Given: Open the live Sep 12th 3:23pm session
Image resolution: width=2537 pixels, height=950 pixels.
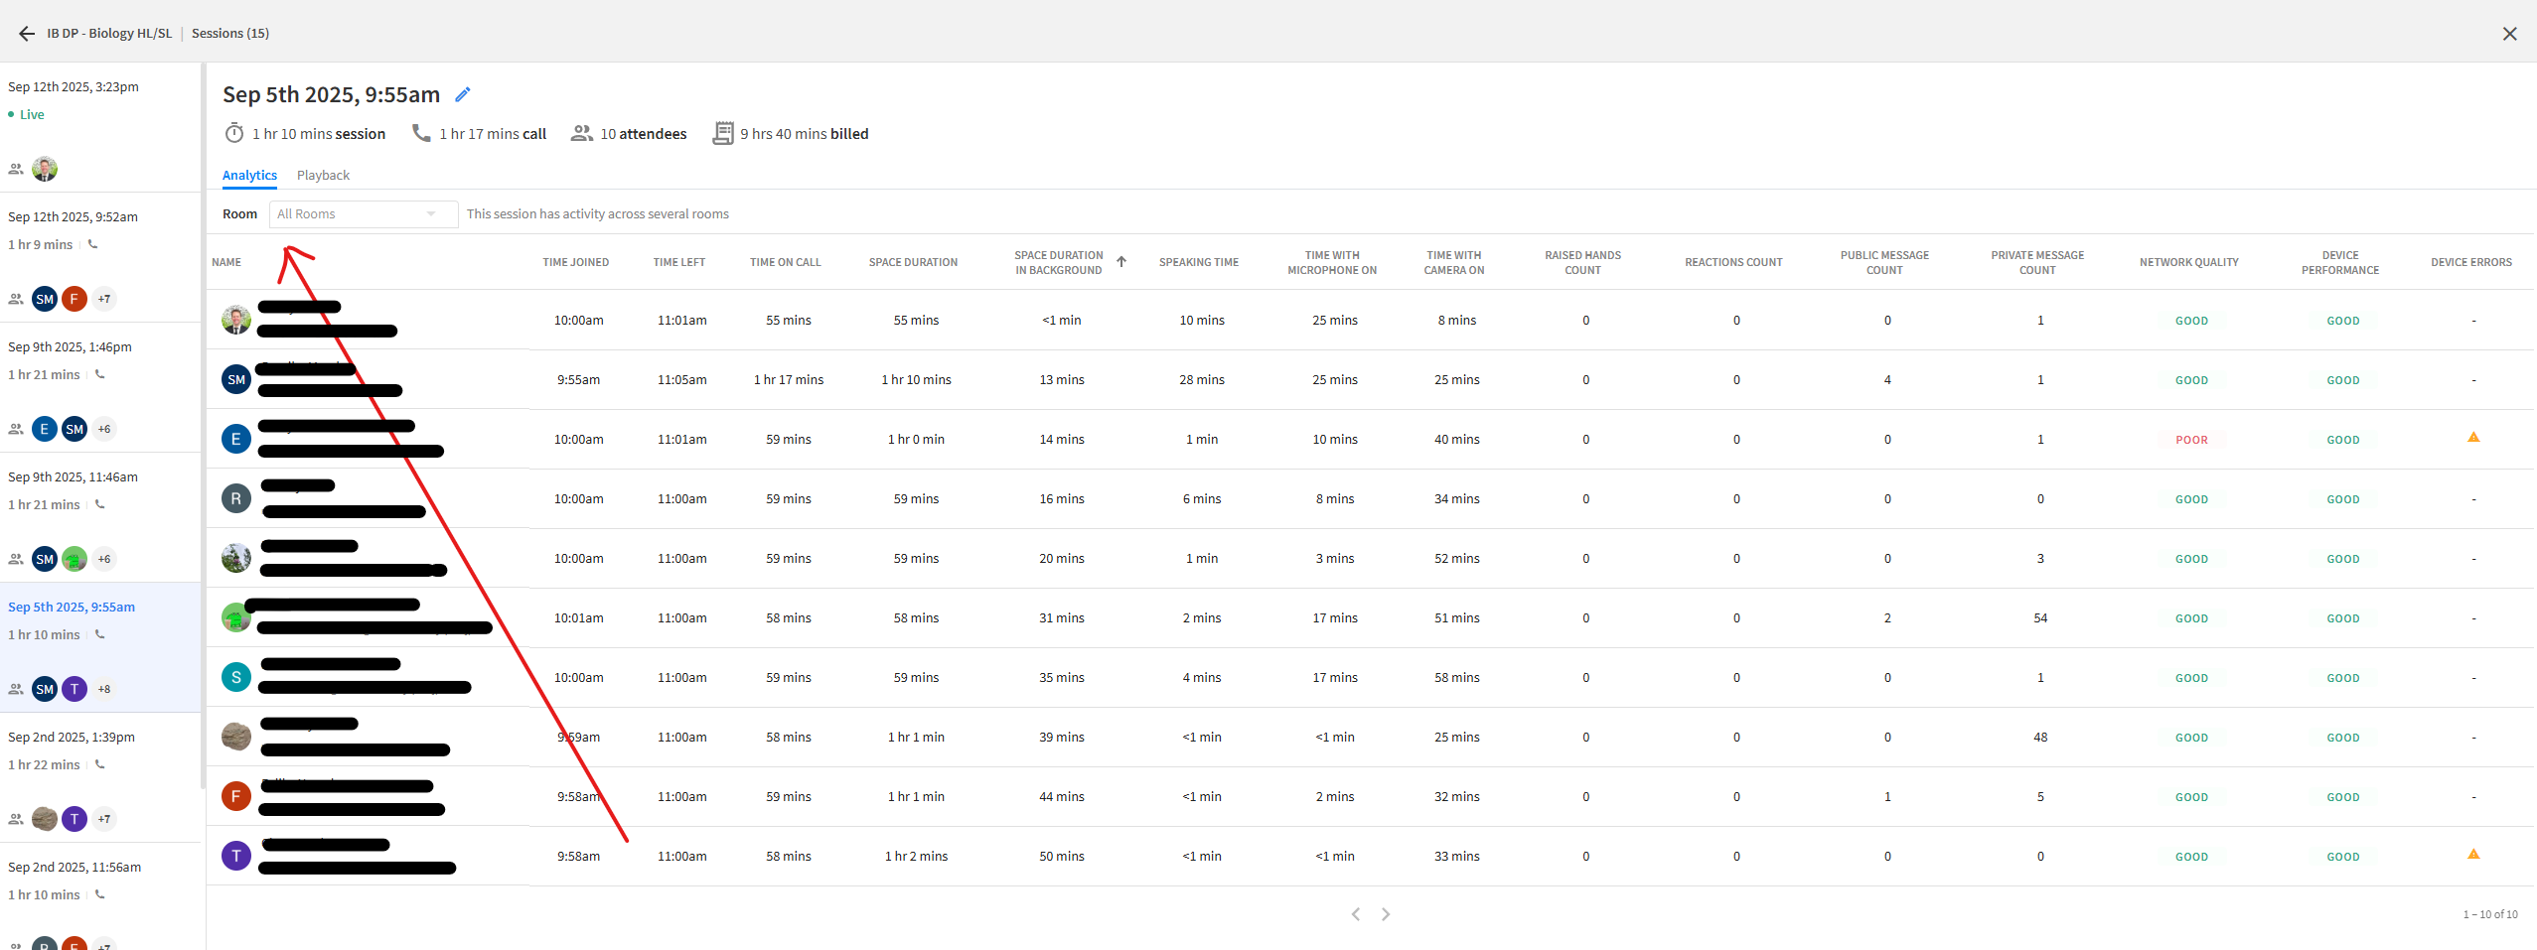Looking at the screenshot, I should coord(74,87).
